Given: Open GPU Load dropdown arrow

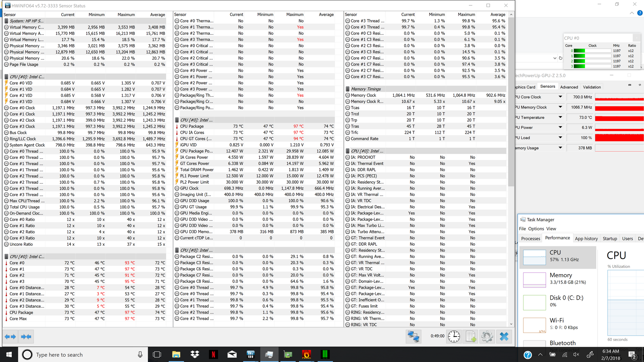Looking at the screenshot, I should pos(560,138).
